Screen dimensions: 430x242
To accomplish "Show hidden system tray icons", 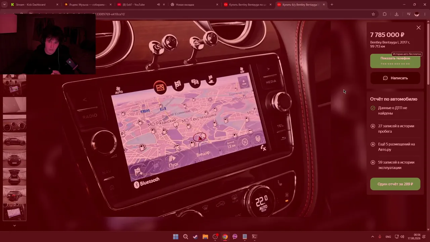I will [372, 237].
